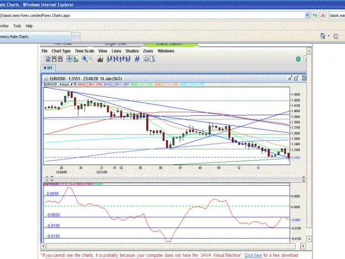Open the Time Scale menu
This screenshot has height=259, width=345.
point(84,51)
